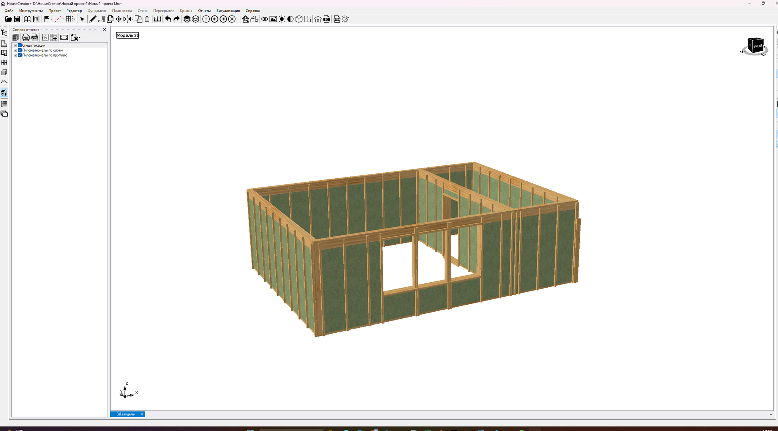Click the PNG export toolbar icon

coord(337,19)
